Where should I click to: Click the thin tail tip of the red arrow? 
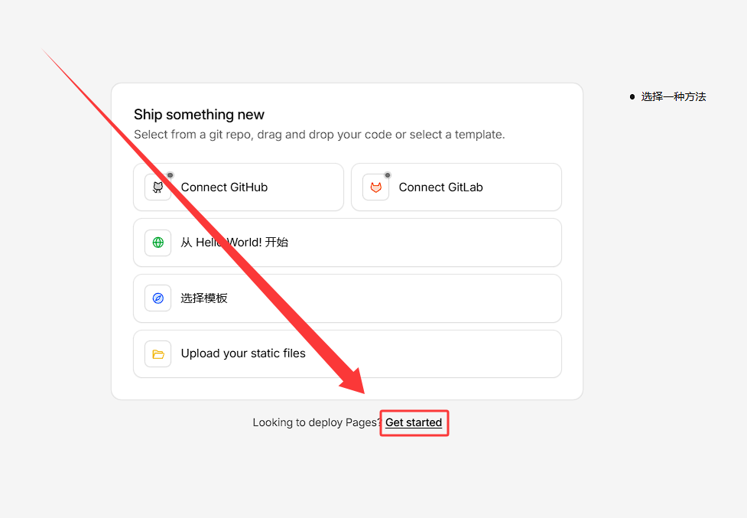click(46, 52)
